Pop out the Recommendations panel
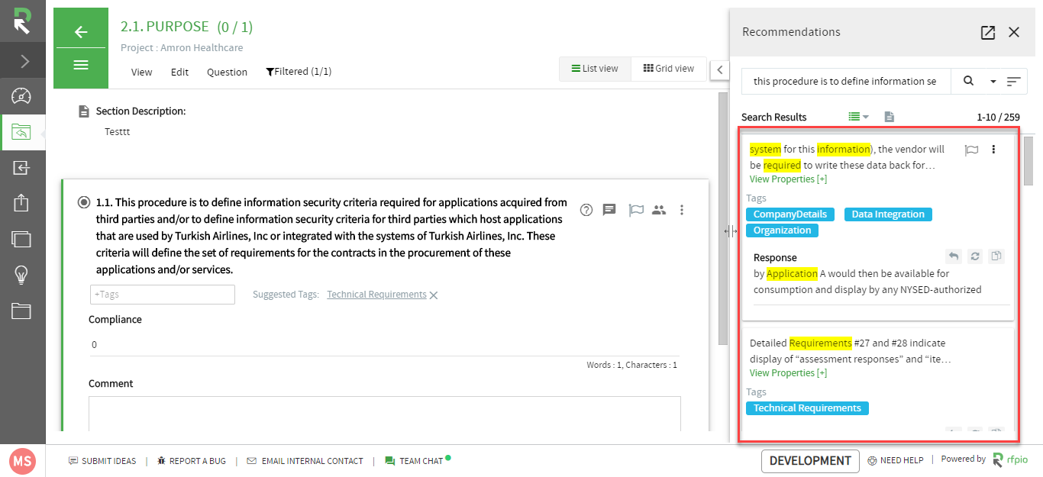 click(x=988, y=32)
